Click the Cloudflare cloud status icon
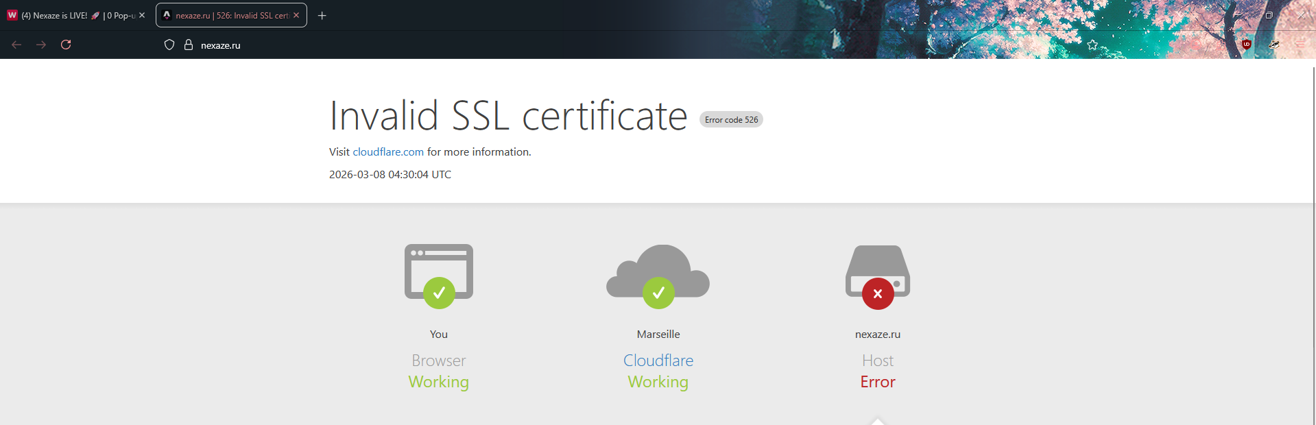This screenshot has width=1316, height=425. pos(658,276)
